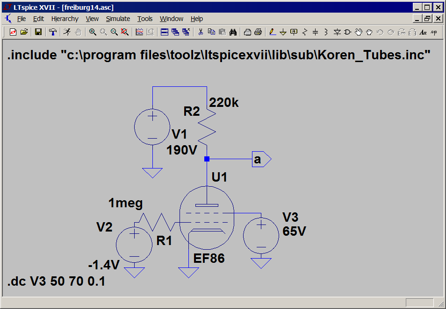The image size is (446, 309).
Task: Run the simulation
Action: point(67,32)
